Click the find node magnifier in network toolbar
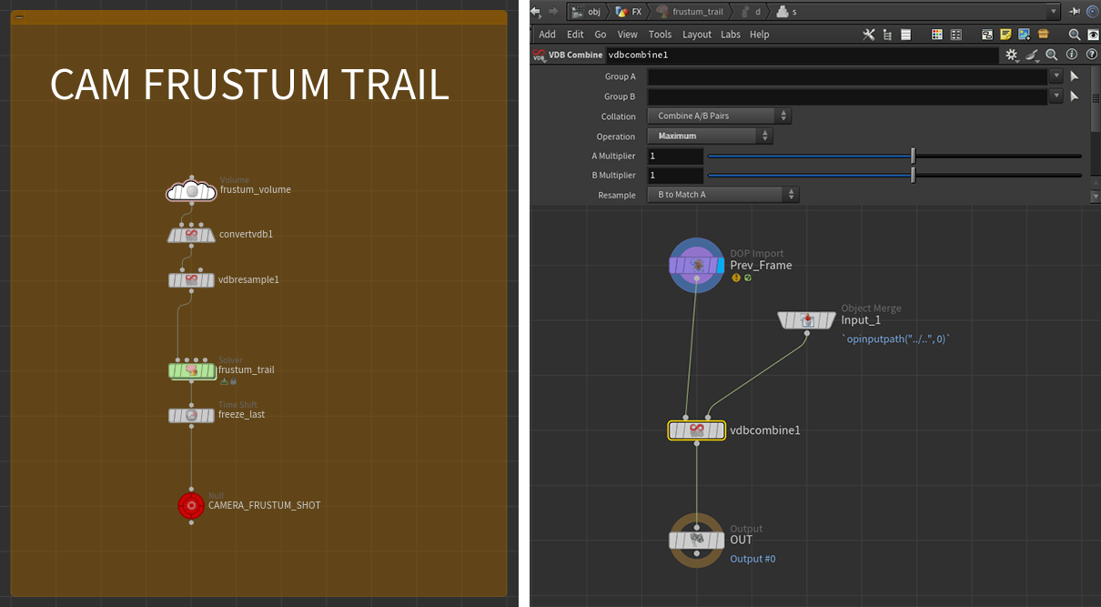This screenshot has width=1101, height=607. (1075, 35)
